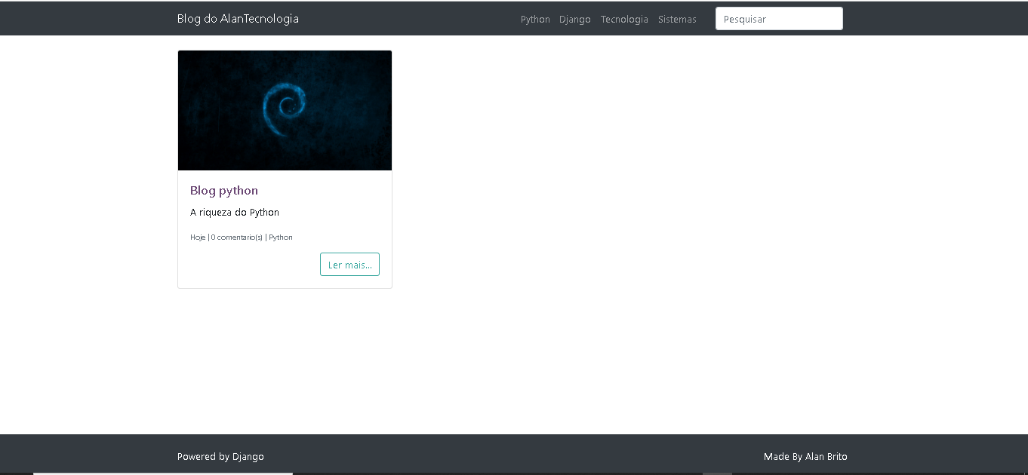Screen dimensions: 1028x475
Task: Click the 0 comentario(s) link
Action: tap(235, 237)
